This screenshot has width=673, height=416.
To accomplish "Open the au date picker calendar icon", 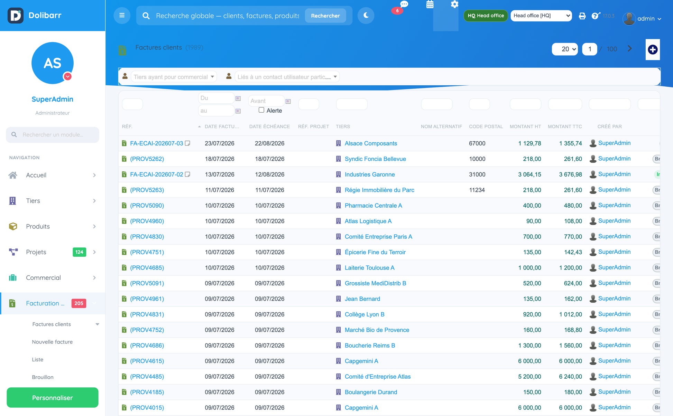I will 238,111.
